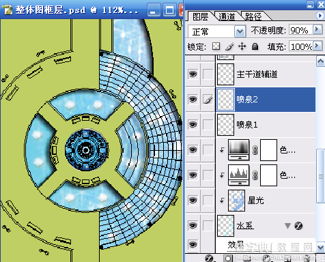This screenshot has width=325, height=262.
Task: Click the 喷泉2 layer thumbnail
Action: point(225,100)
